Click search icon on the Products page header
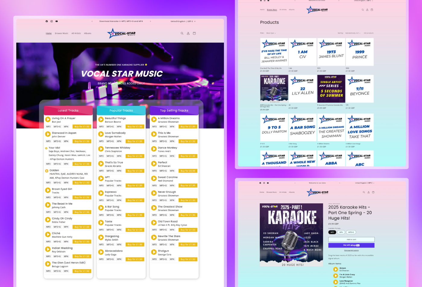Screen dimensions: 422x287 363,10
